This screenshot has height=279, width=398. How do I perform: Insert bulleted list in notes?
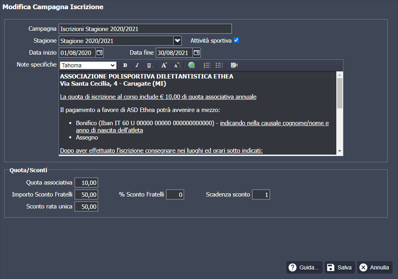219,65
